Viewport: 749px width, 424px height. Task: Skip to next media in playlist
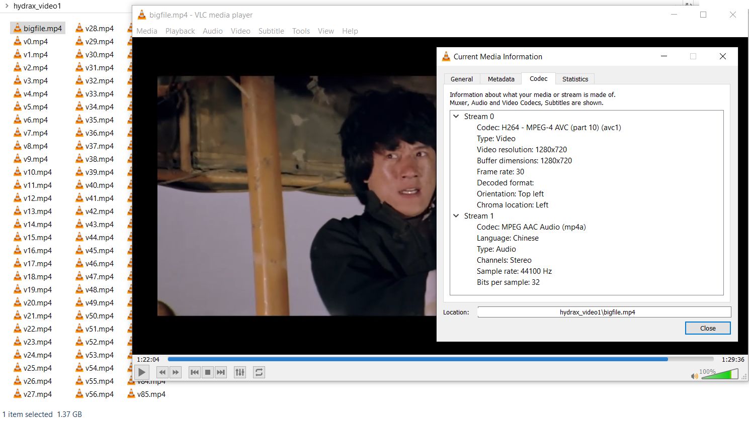click(221, 372)
